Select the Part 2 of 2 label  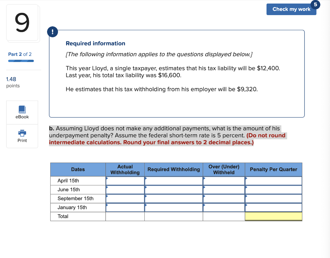coord(20,54)
